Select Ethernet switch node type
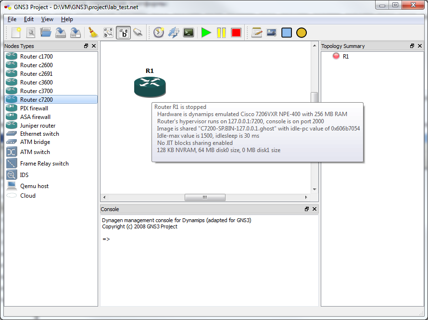428x320 pixels. (x=51, y=134)
